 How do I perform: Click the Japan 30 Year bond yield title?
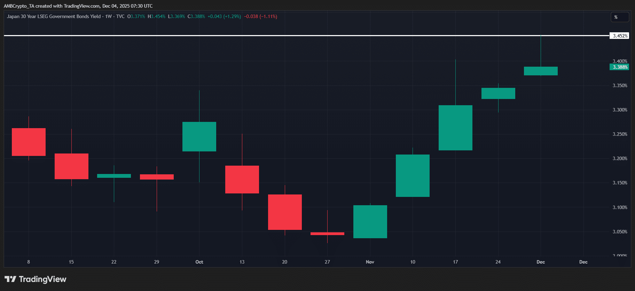coord(54,16)
